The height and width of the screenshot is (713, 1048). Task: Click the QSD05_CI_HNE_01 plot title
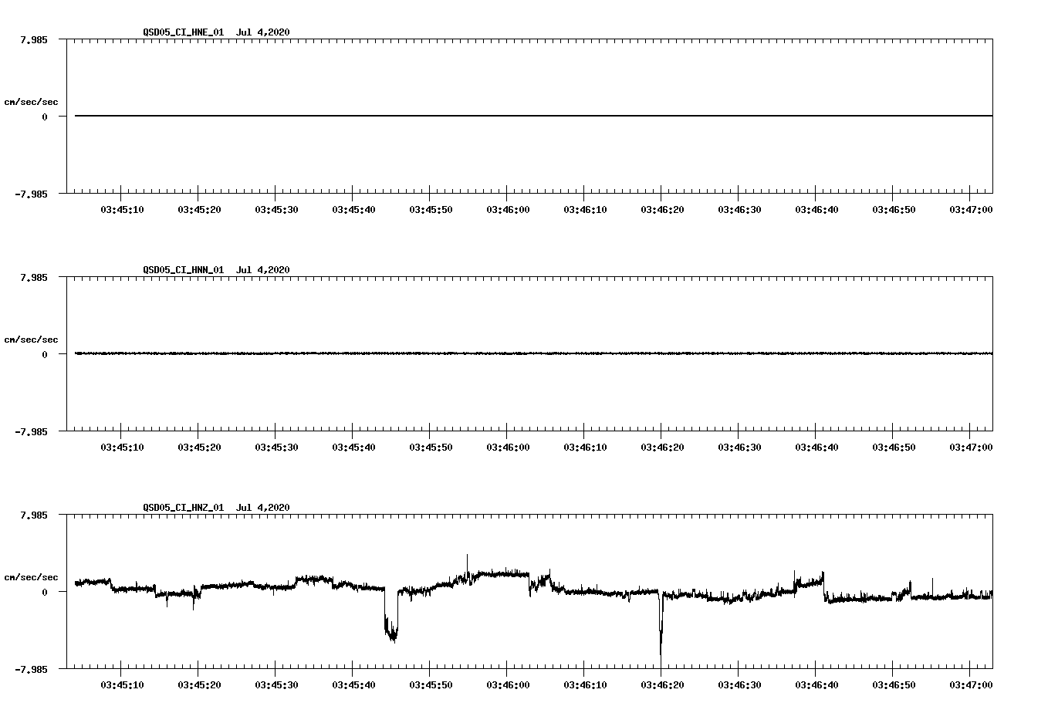[x=216, y=32]
